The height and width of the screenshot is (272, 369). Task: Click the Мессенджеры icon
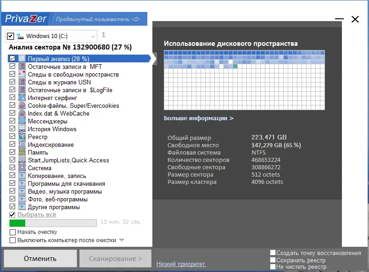tap(22, 121)
